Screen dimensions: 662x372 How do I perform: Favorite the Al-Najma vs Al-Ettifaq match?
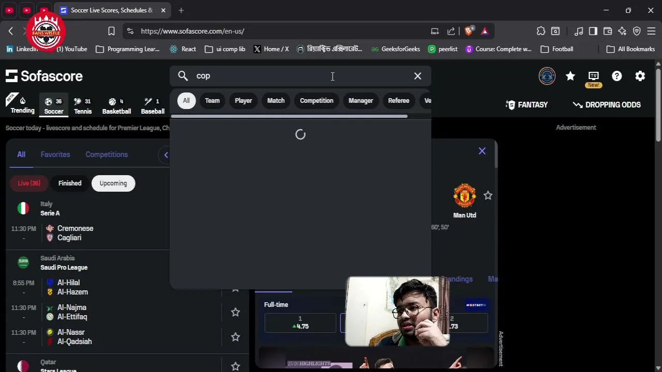(x=235, y=312)
